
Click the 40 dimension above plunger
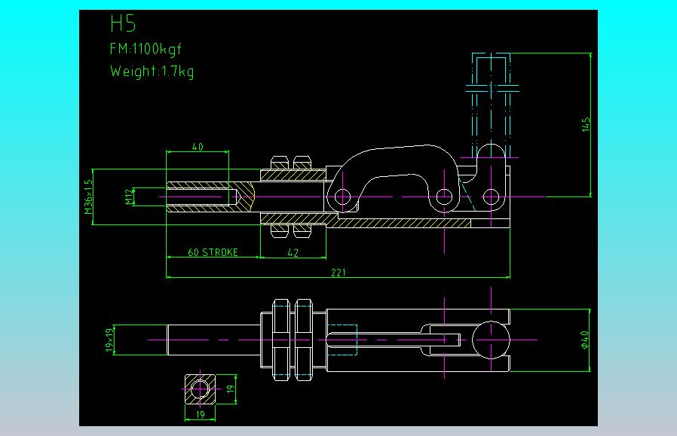point(198,147)
